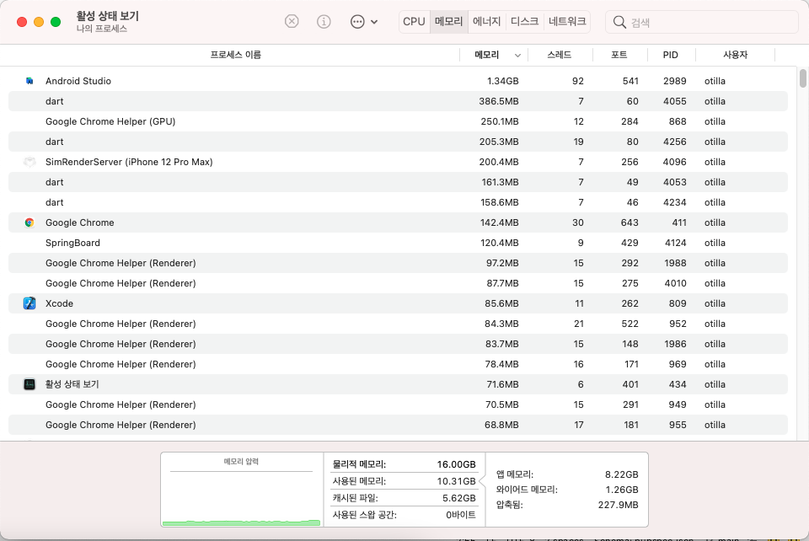Screen dimensions: 809x541
Task: Sort by PID column header
Action: coord(671,55)
